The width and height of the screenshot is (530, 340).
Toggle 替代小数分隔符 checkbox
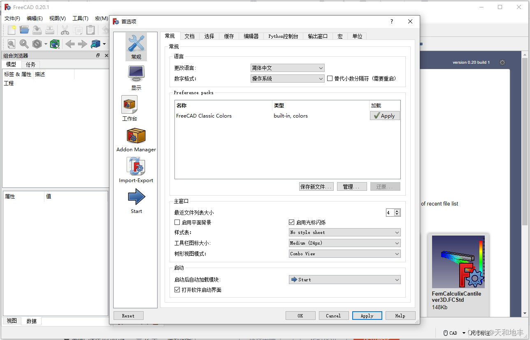click(x=330, y=79)
